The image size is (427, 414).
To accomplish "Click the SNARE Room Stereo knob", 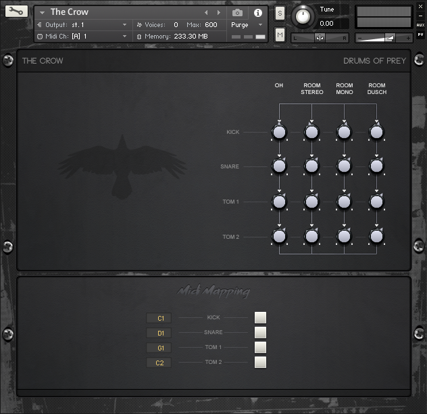I will [x=311, y=166].
